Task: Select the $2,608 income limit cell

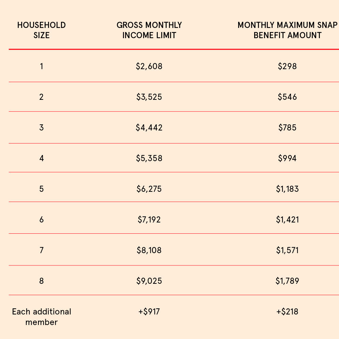Action: (x=149, y=66)
